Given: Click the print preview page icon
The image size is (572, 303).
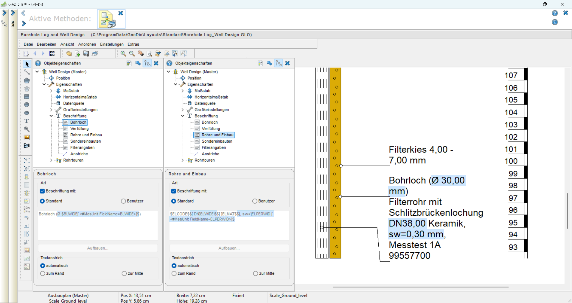Looking at the screenshot, I should [x=149, y=53].
